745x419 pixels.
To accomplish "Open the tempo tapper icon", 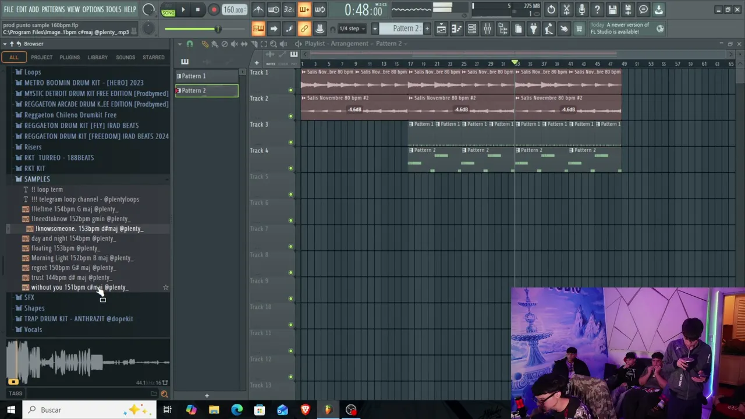I will pos(548,29).
